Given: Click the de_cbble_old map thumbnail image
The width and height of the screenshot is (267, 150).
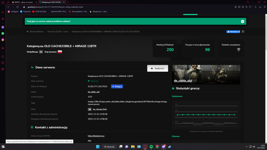Looking at the screenshot, I should click(x=206, y=75).
